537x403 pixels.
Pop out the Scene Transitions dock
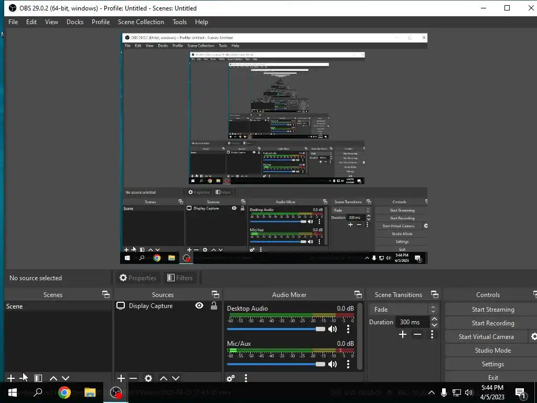(x=435, y=294)
